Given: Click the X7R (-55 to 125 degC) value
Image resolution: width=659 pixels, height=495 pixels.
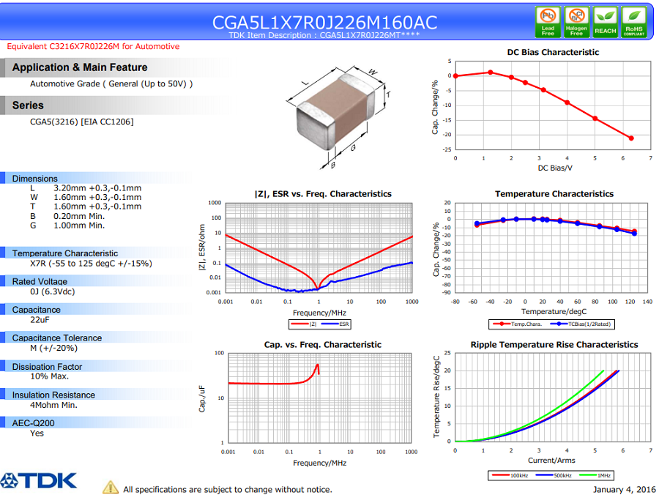Looking at the screenshot, I should tap(92, 264).
